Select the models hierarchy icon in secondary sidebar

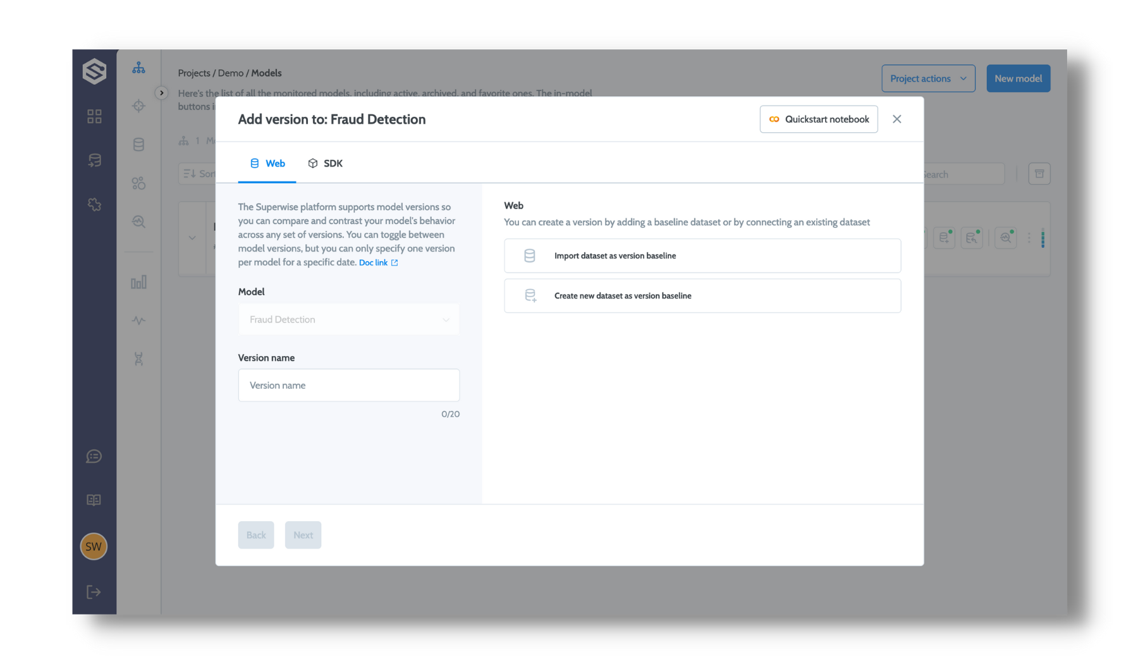pyautogui.click(x=138, y=68)
